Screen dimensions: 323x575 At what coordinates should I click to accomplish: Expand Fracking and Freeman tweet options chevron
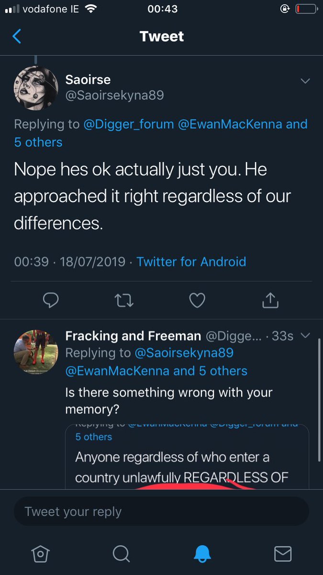coord(305,336)
